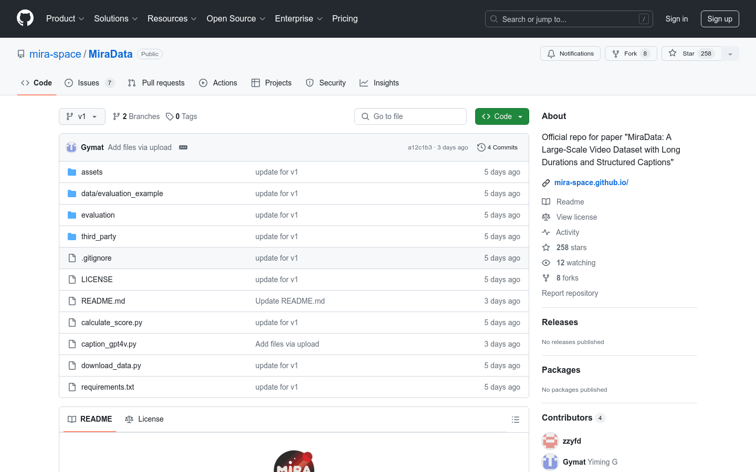Open the data/evaluation_example folder

click(122, 194)
